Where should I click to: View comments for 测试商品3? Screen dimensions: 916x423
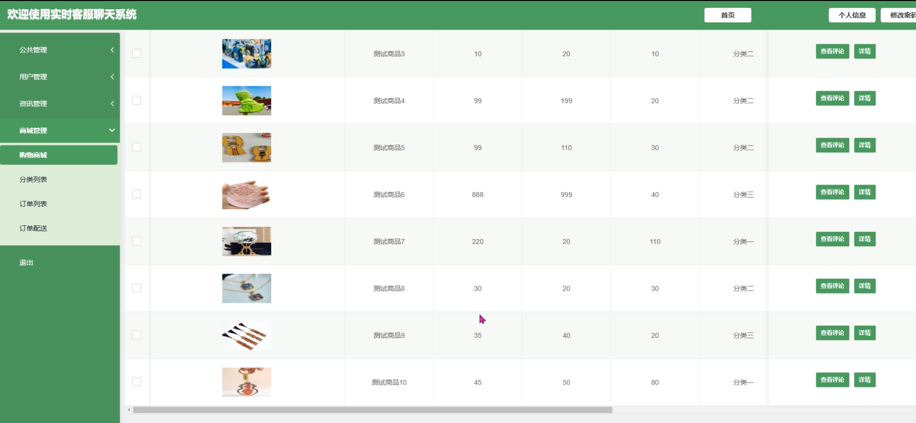coord(832,52)
